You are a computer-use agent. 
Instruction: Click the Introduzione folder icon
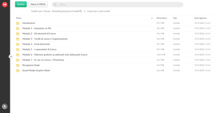tap(18, 23)
